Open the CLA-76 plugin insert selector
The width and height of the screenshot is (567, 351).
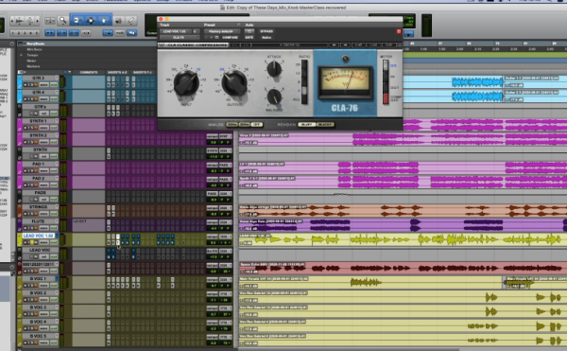[x=180, y=37]
